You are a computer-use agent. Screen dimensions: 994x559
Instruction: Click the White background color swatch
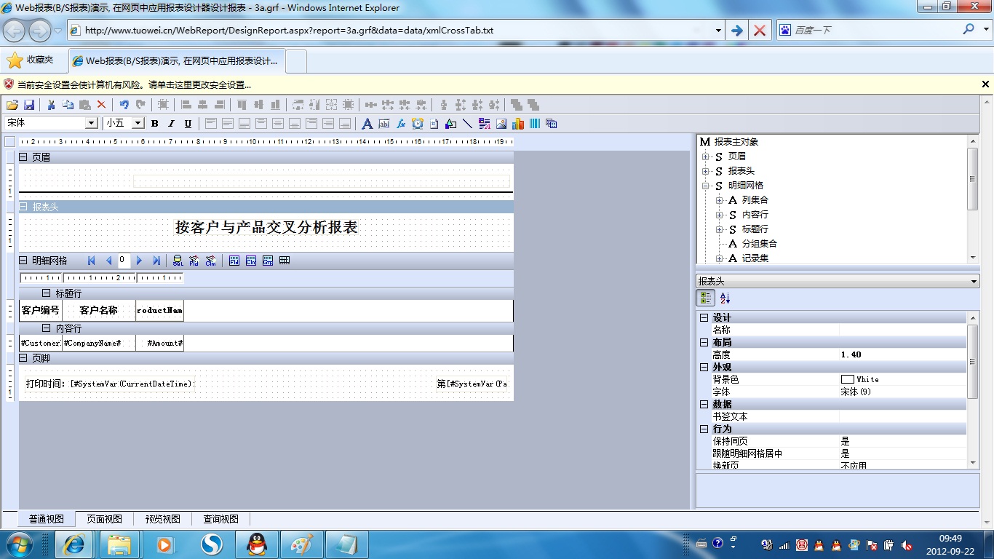[x=847, y=379]
